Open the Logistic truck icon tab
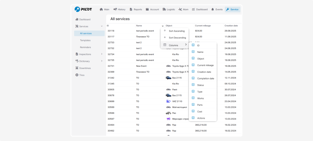The height and width of the screenshot is (141, 313). pos(164,9)
